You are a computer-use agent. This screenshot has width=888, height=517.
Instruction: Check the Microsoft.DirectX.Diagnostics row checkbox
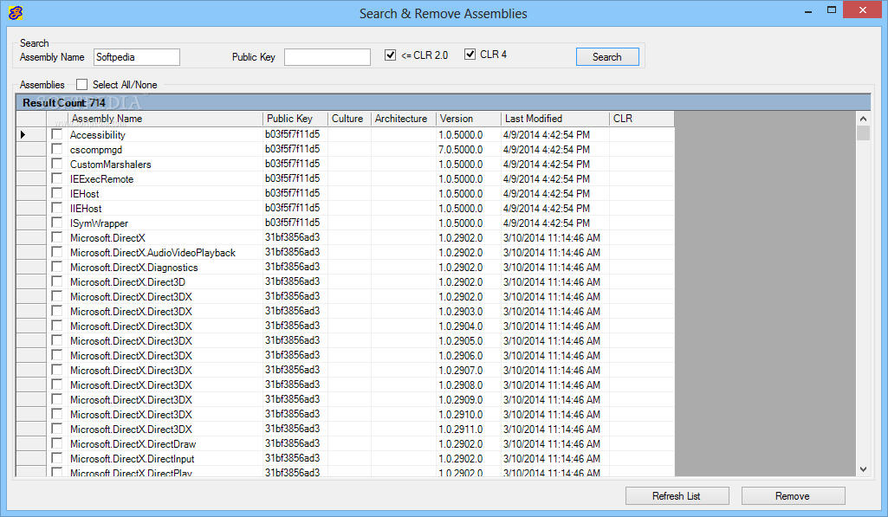click(x=56, y=267)
